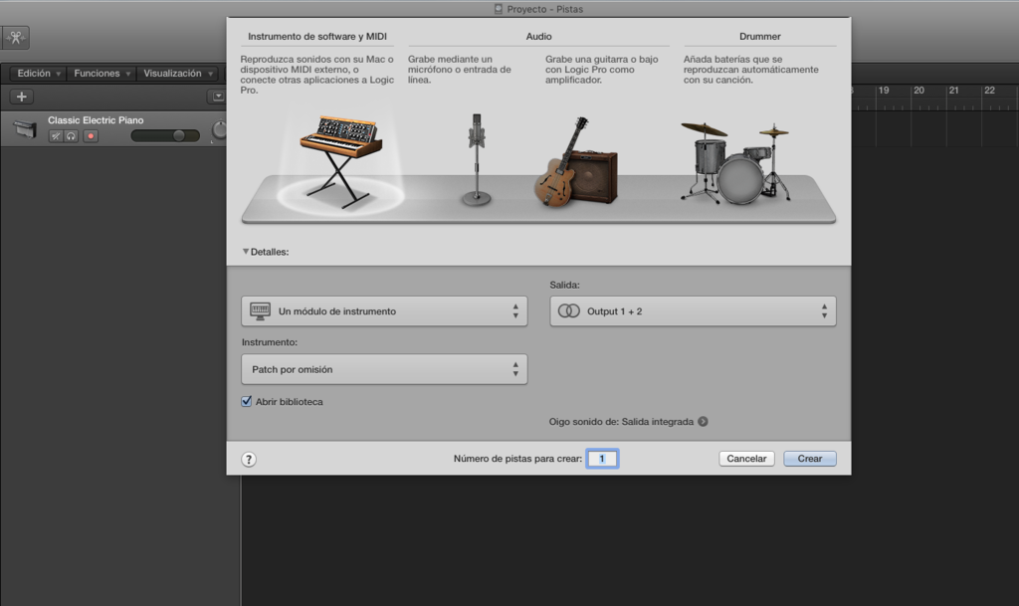1019x606 pixels.
Task: Uncheck the Abrir biblioteca checkbox
Action: tap(247, 401)
